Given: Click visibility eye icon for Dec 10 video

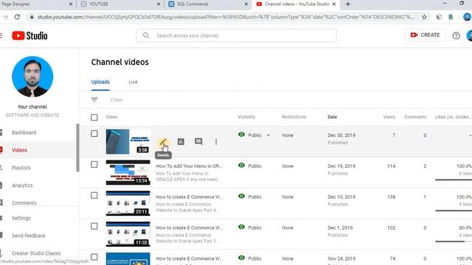Looking at the screenshot, I should pos(241,197).
